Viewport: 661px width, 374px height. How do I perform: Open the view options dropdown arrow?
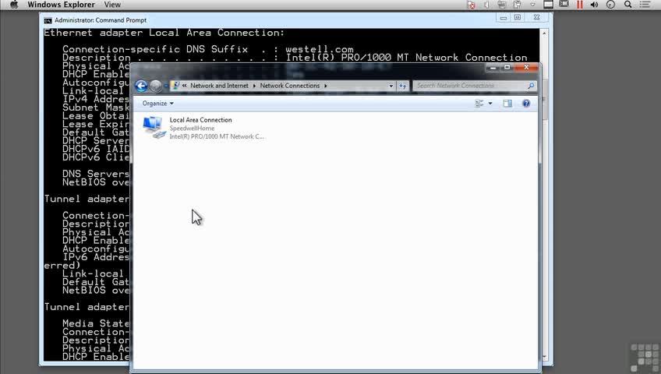coord(490,103)
